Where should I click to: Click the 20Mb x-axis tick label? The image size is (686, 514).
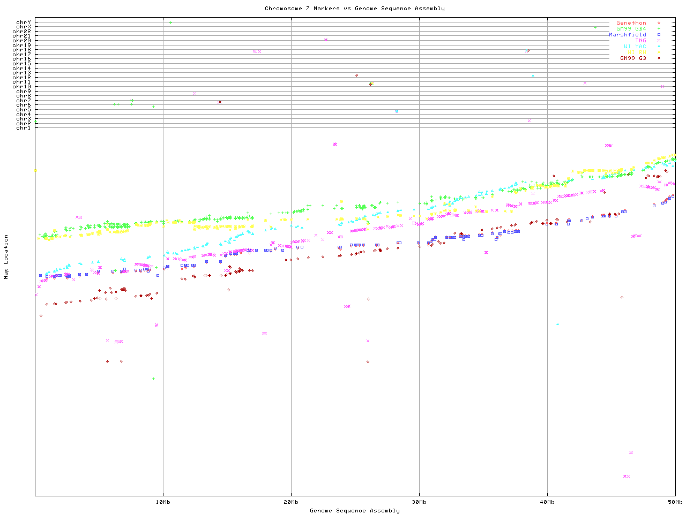pyautogui.click(x=291, y=502)
